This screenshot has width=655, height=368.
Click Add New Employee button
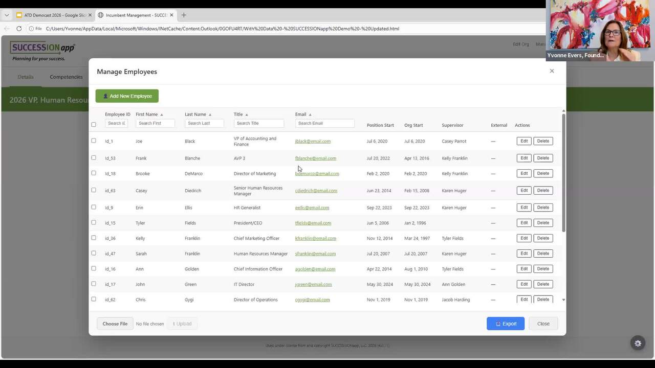tap(127, 96)
